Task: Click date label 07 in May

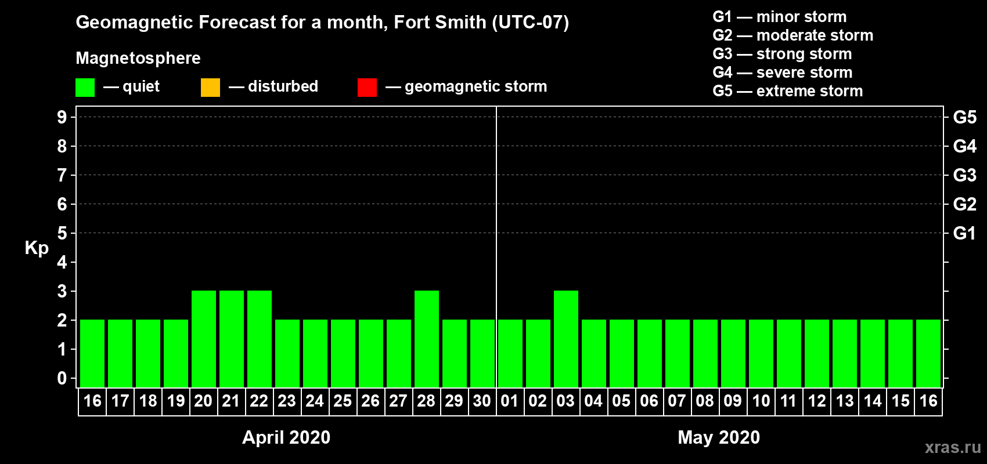Action: [x=677, y=401]
